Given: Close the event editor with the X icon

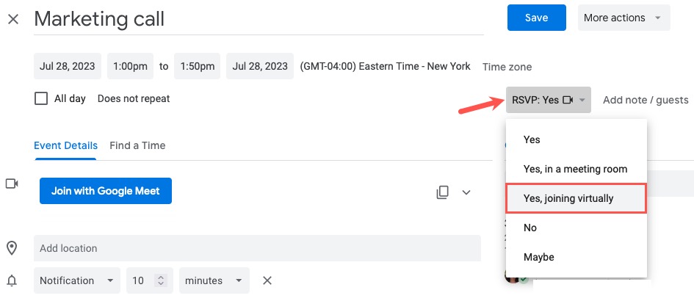Looking at the screenshot, I should click(13, 19).
